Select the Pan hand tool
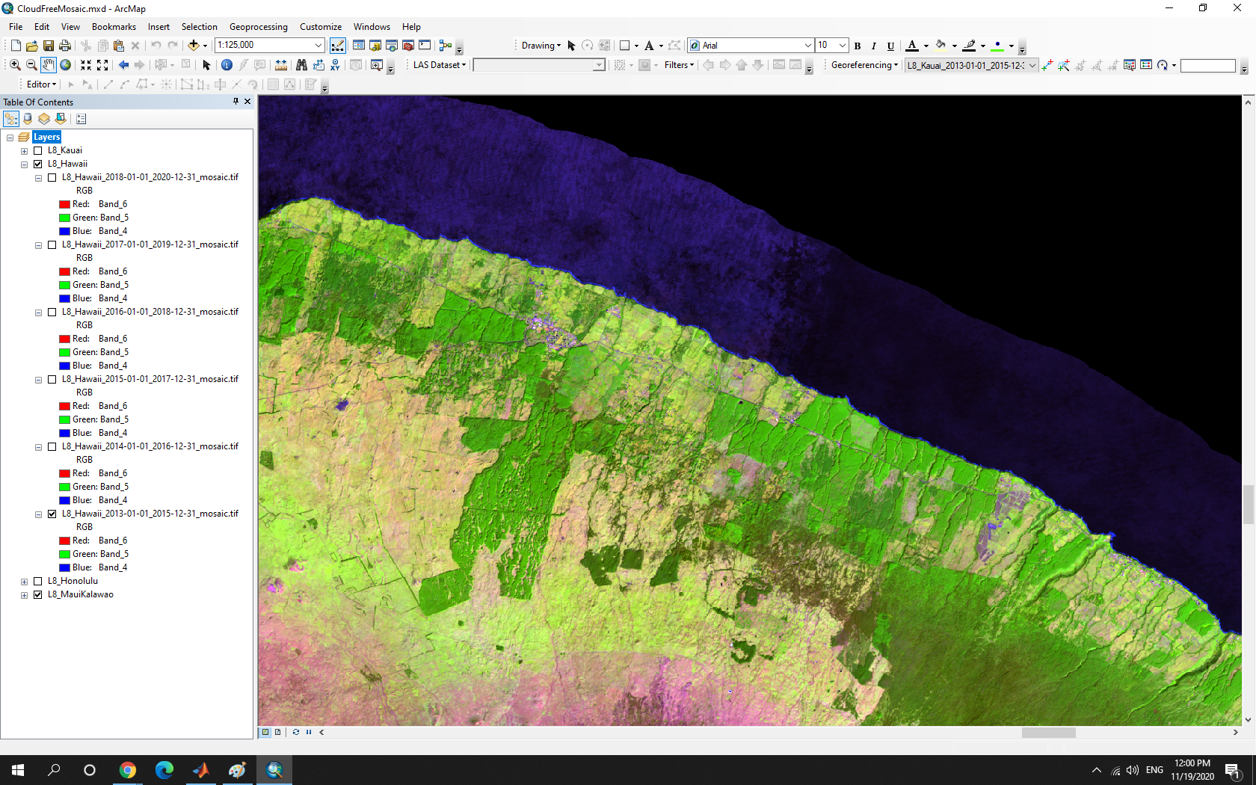1256x785 pixels. click(48, 65)
